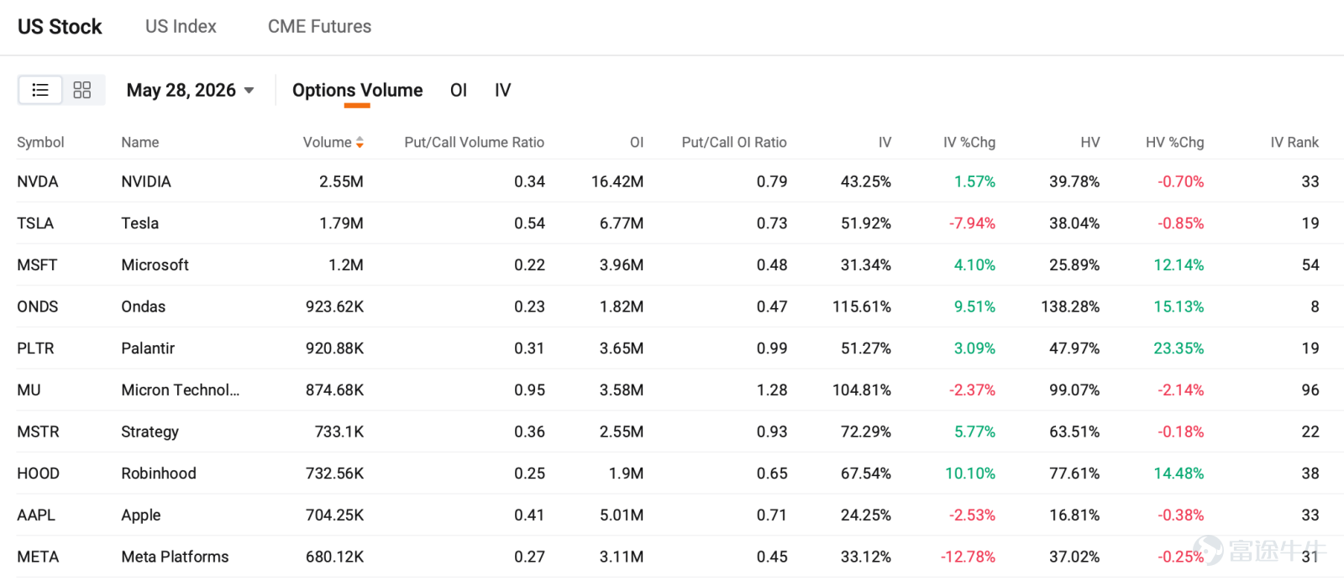Viewport: 1344px width, 581px height.
Task: Click the Put/Call Volume Ratio header
Action: coord(474,143)
